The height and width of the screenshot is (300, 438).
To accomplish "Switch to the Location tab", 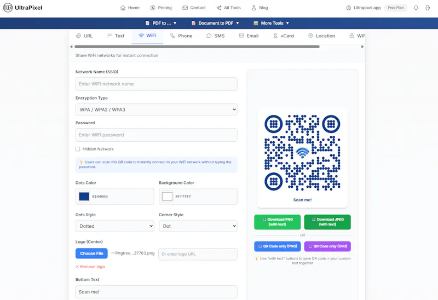I will [321, 36].
